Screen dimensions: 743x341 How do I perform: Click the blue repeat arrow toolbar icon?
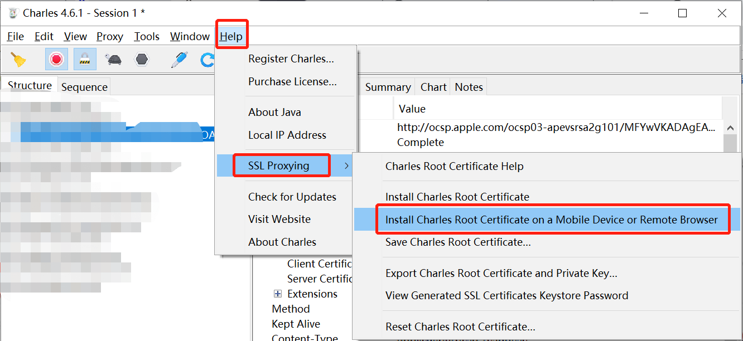pos(208,59)
